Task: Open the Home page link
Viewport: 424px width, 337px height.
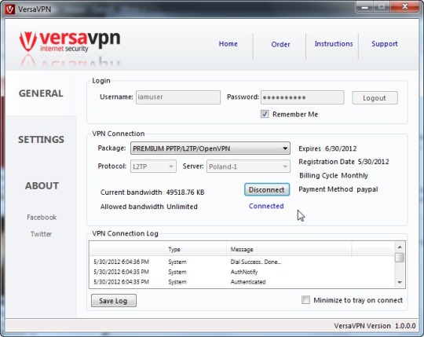Action: [x=228, y=44]
